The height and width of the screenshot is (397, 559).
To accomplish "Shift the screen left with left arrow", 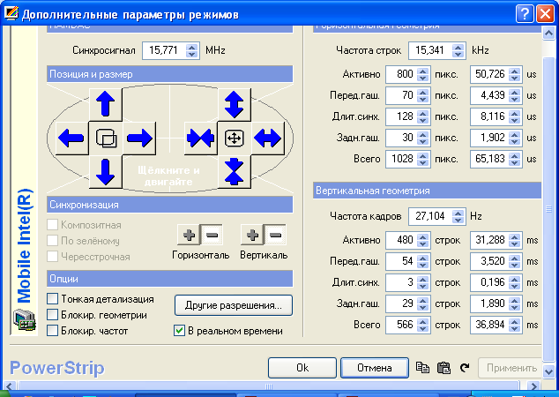I will coord(71,138).
